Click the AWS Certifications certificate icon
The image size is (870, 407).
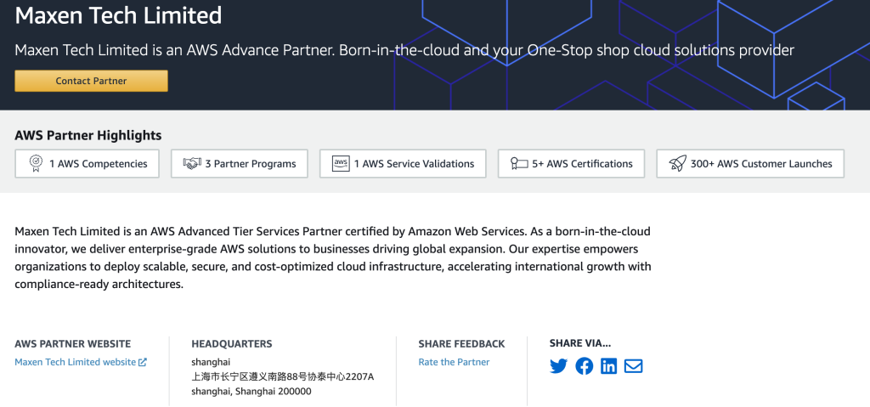518,163
